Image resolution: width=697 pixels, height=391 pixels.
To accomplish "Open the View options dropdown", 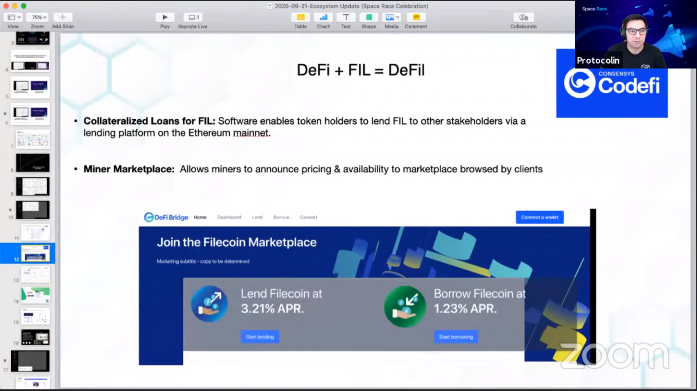I will (13, 17).
